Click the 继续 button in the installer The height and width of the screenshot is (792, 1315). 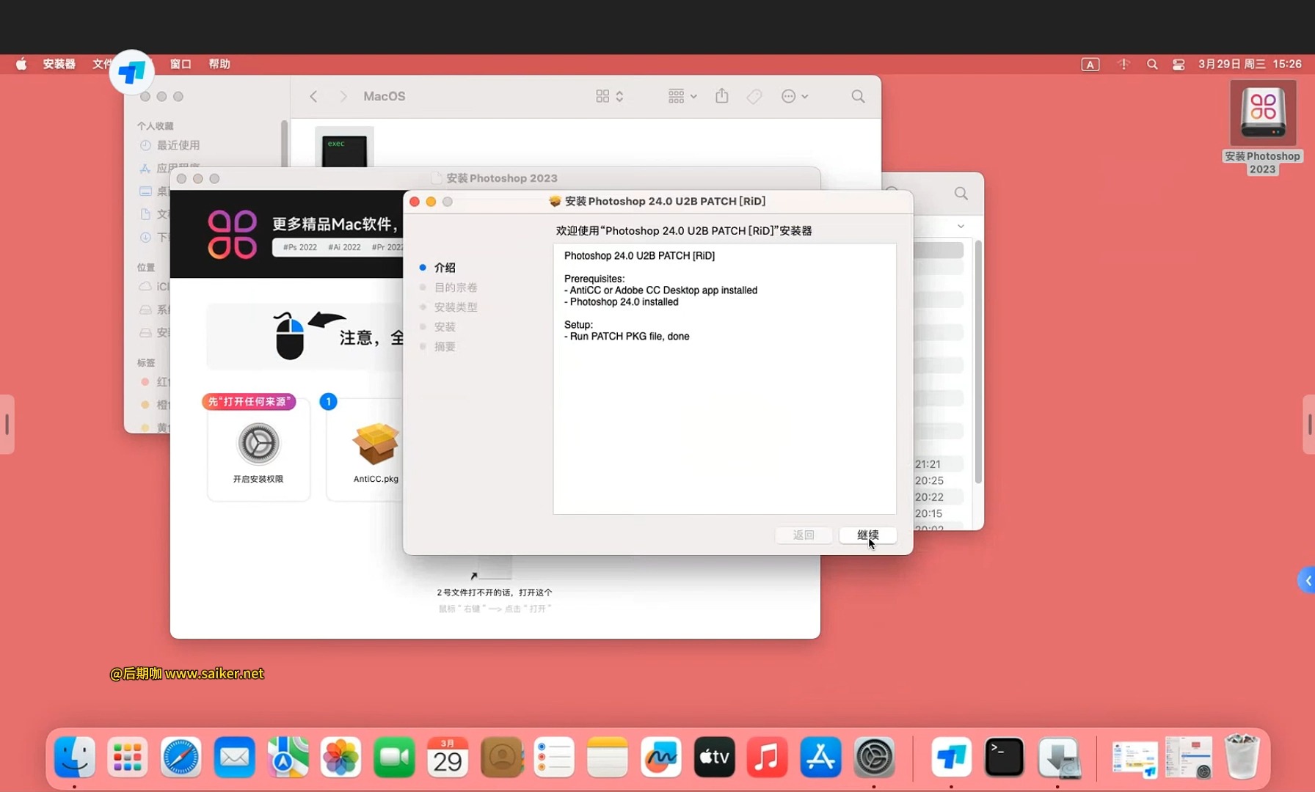pyautogui.click(x=867, y=535)
